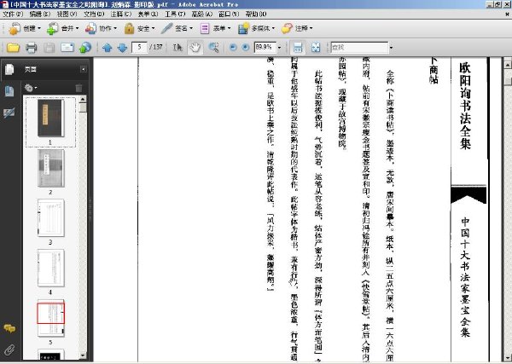The height and width of the screenshot is (364, 512).
Task: Open the zoom level dropdown arrow
Action: pos(280,48)
